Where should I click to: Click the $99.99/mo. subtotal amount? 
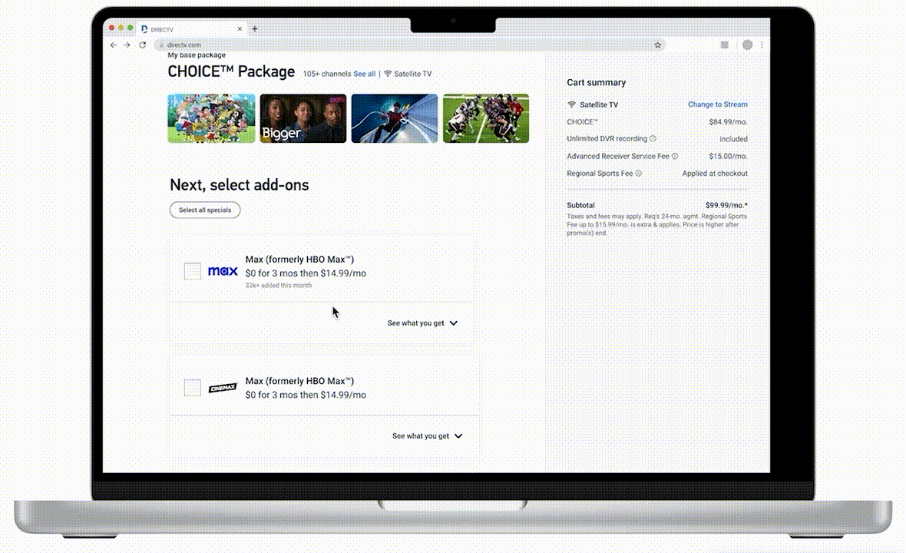click(x=726, y=205)
